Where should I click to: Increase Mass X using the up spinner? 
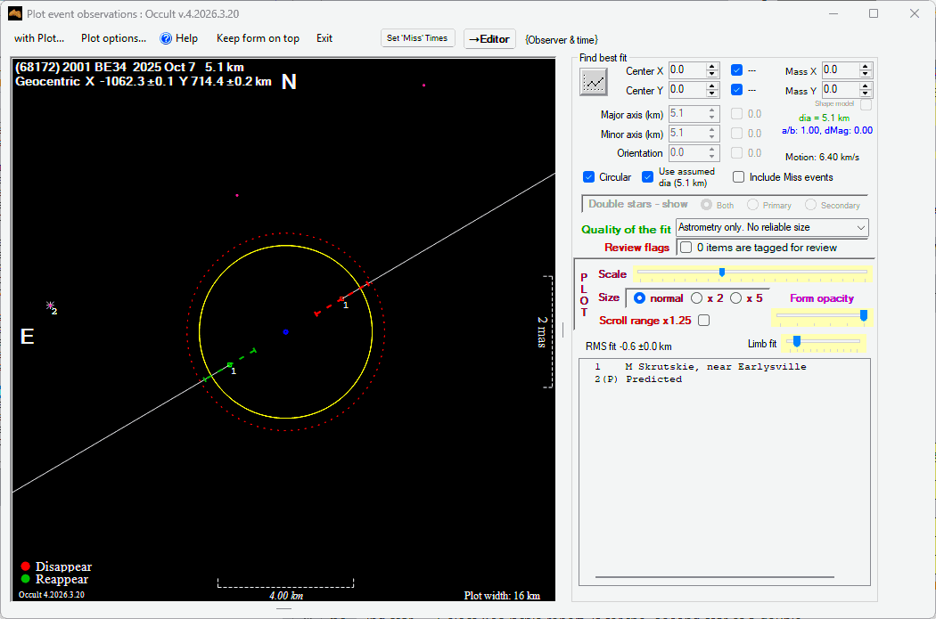click(x=866, y=66)
